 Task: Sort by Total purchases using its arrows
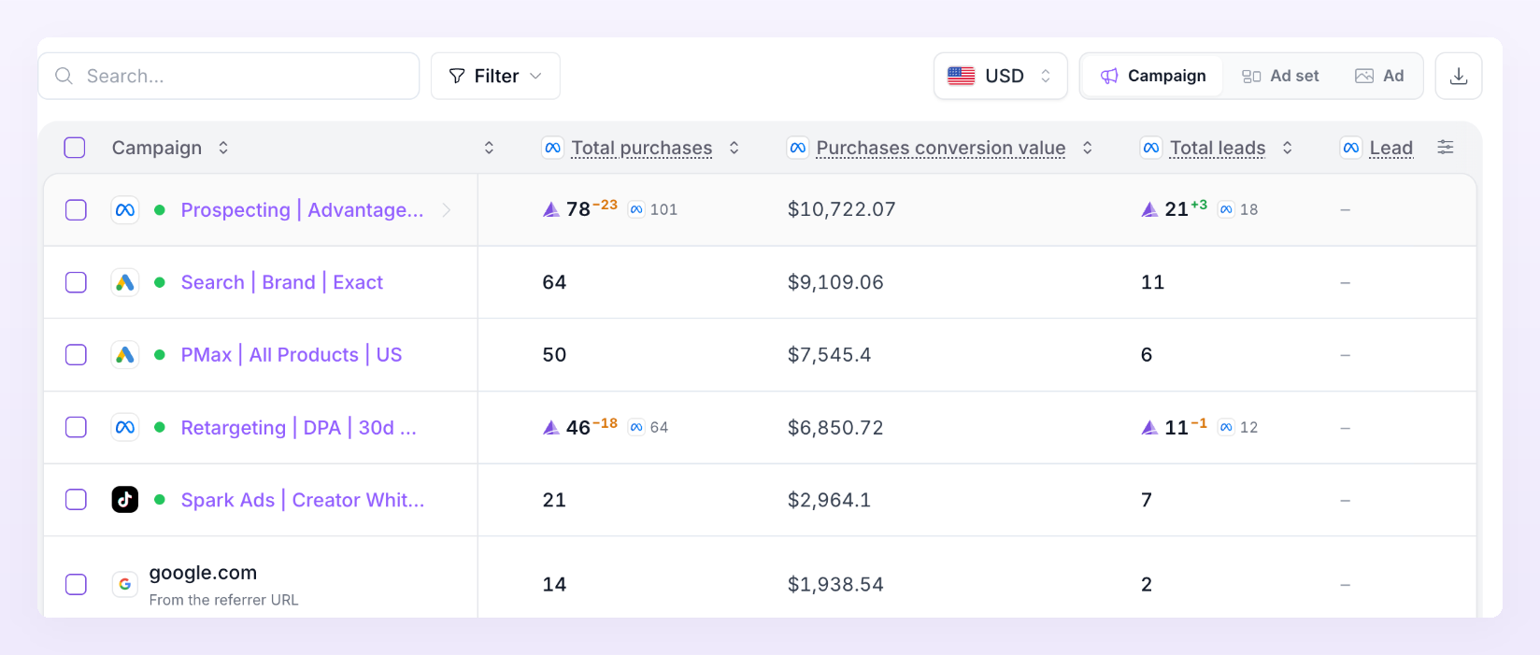tap(734, 148)
